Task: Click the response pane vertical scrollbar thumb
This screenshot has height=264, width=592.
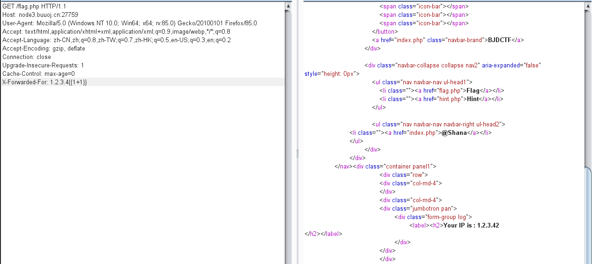Action: coord(588,215)
